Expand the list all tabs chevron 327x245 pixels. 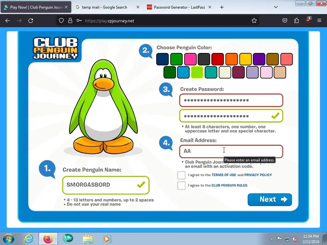(x=276, y=7)
